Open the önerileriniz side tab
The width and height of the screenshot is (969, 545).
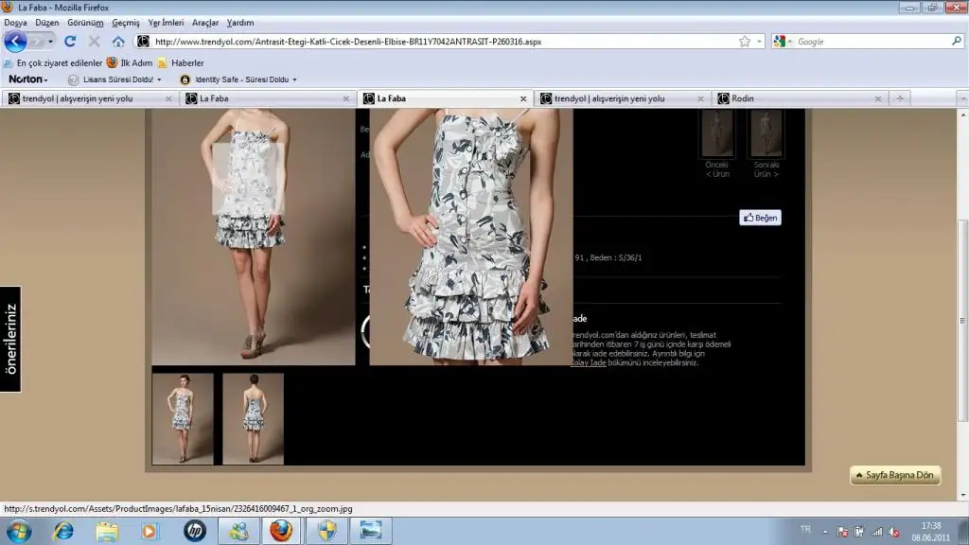tap(10, 339)
